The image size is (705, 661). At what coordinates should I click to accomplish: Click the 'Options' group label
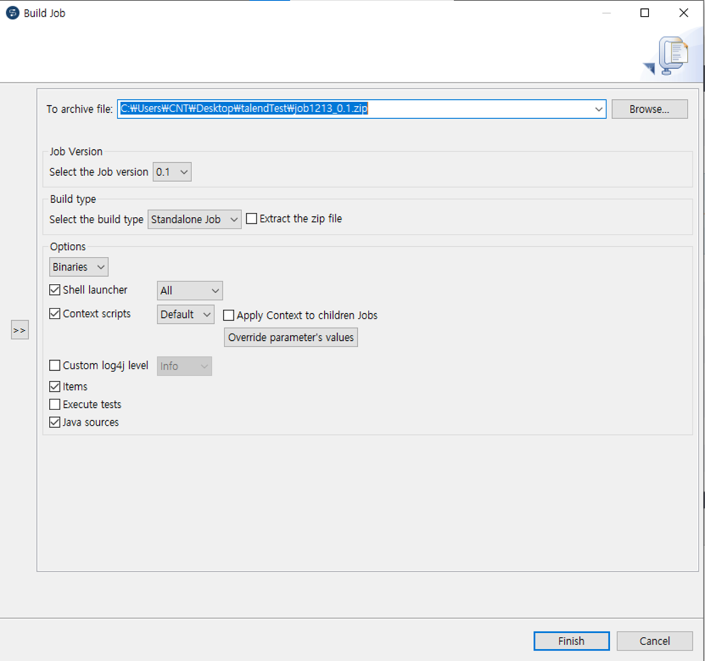tap(68, 247)
